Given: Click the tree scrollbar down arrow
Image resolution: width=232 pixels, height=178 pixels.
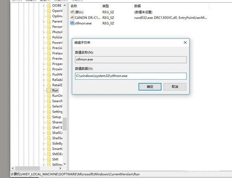Looking at the screenshot, I should point(64,164).
